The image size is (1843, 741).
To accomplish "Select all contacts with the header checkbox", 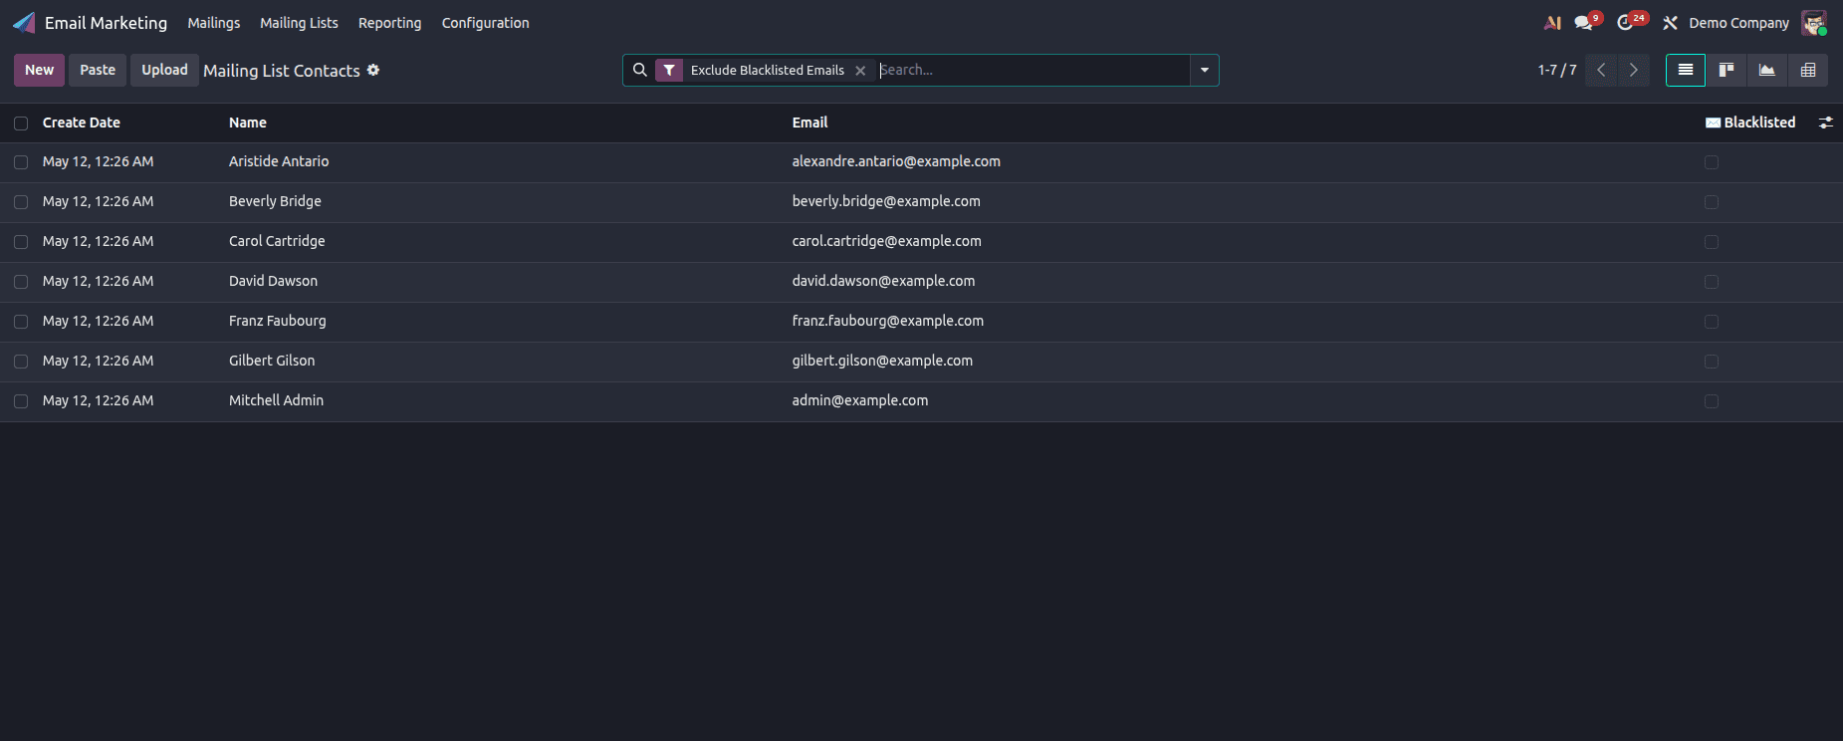I will (x=21, y=123).
